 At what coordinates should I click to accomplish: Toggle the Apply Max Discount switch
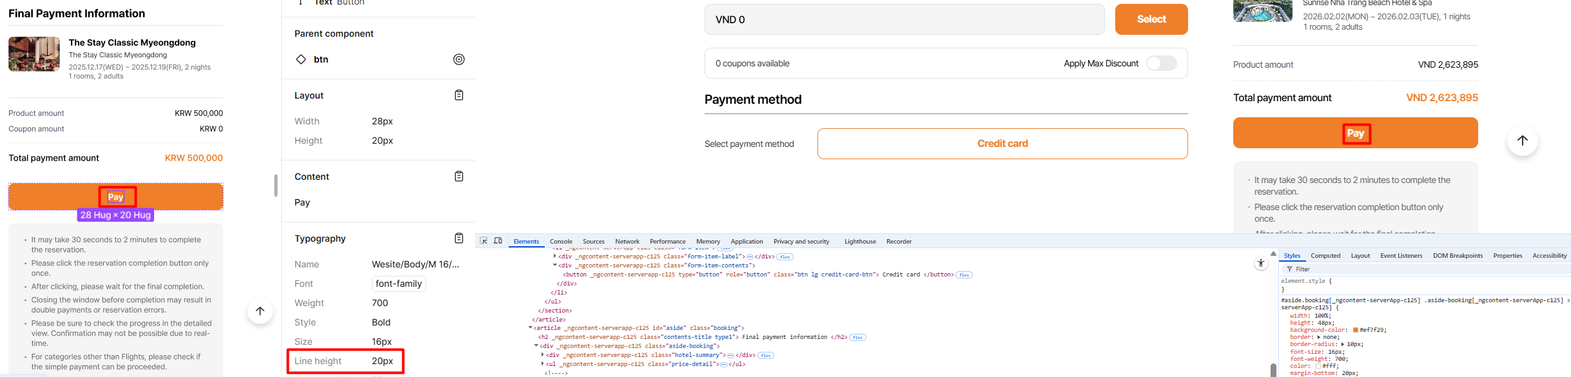coord(1162,63)
